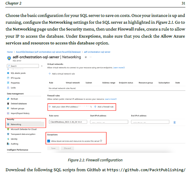Viewport: 191px width, 175px height.
Task: Delete the ClientIPAddress firewall rule via trash icon
Action: point(175,122)
